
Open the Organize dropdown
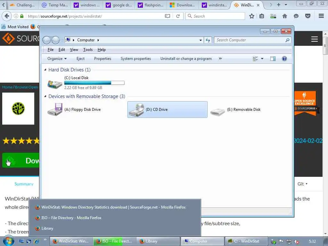click(x=57, y=59)
